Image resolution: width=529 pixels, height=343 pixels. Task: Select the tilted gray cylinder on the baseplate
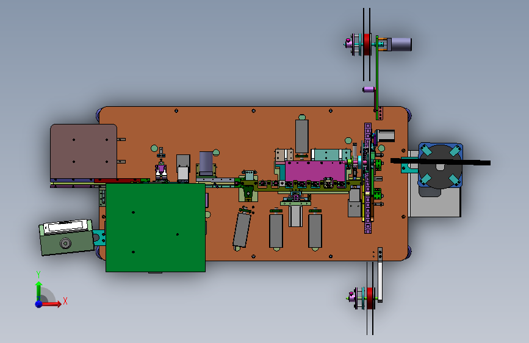point(242,229)
